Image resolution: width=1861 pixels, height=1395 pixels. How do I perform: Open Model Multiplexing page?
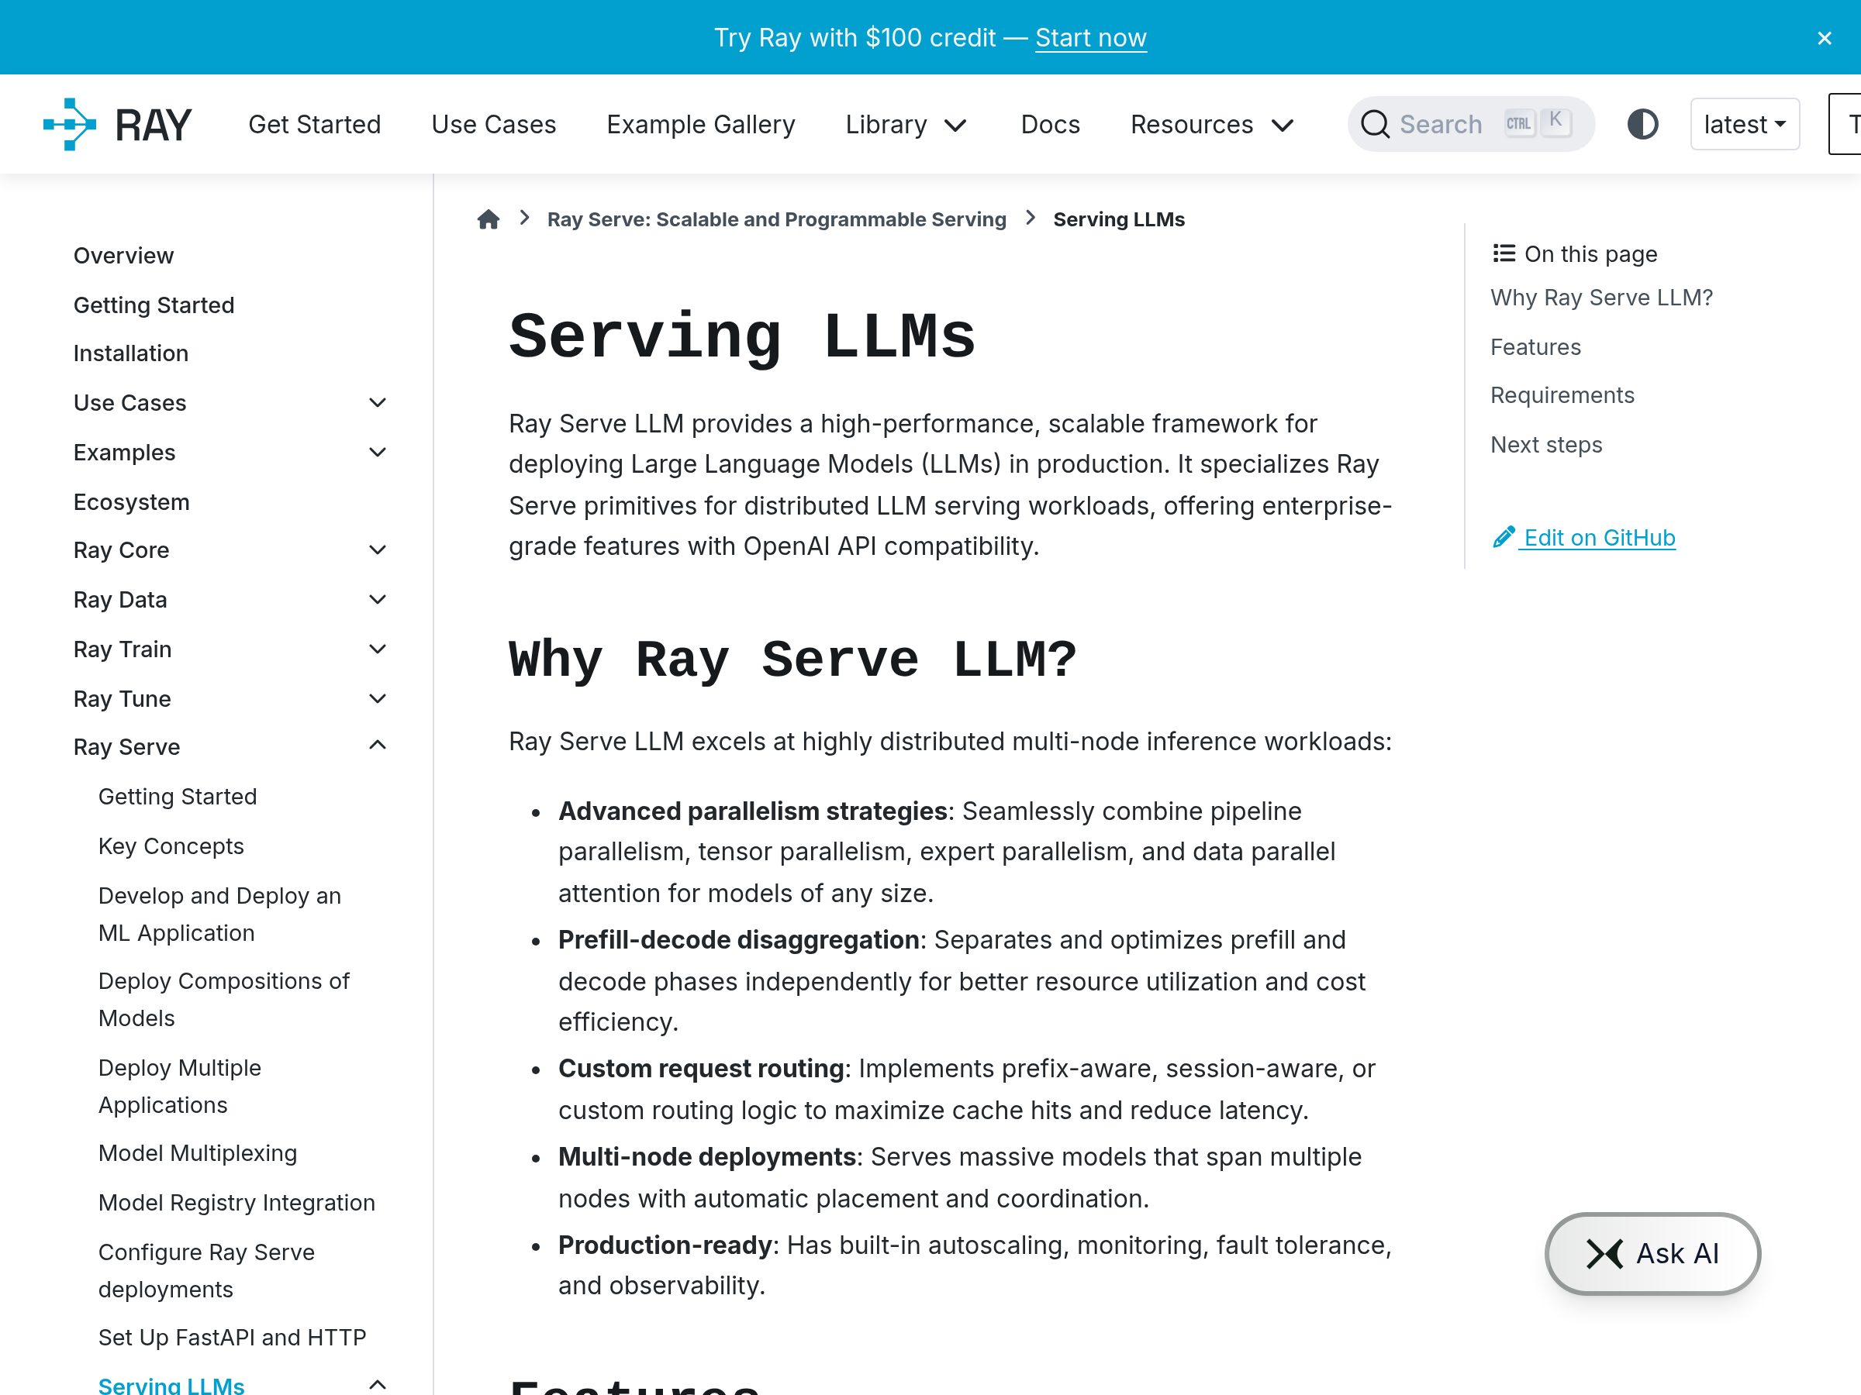198,1153
